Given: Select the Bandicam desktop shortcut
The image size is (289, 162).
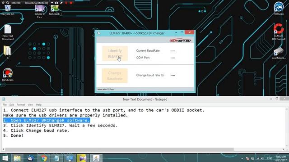Looking at the screenshot, I should tap(8, 74).
